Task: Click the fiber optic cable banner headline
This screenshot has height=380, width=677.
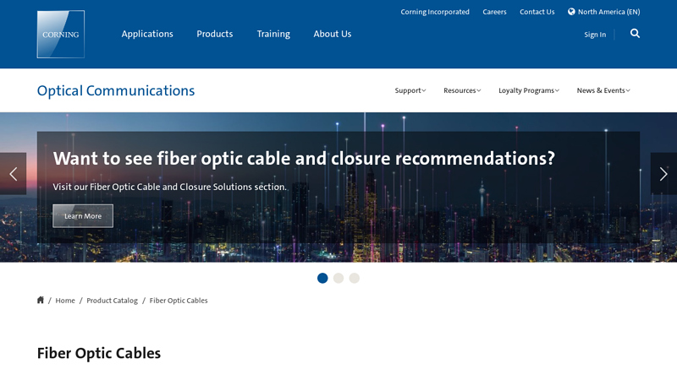Action: pyautogui.click(x=304, y=159)
